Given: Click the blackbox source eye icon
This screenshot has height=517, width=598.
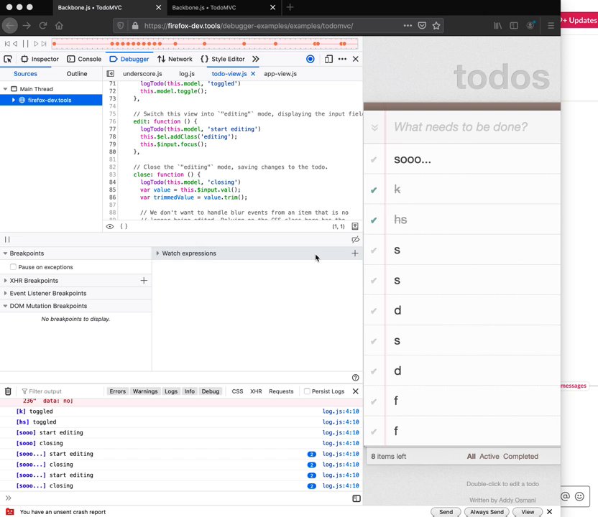Looking at the screenshot, I should pyautogui.click(x=110, y=226).
